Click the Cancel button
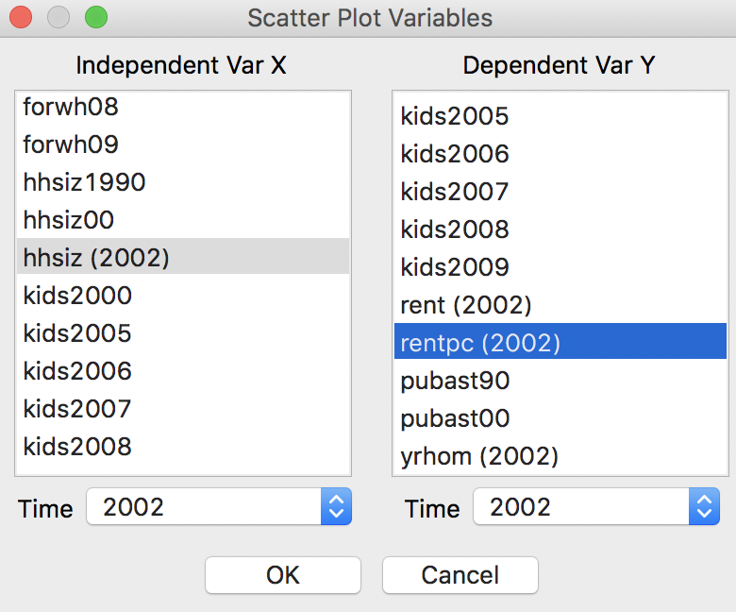736x612 pixels. pyautogui.click(x=460, y=574)
